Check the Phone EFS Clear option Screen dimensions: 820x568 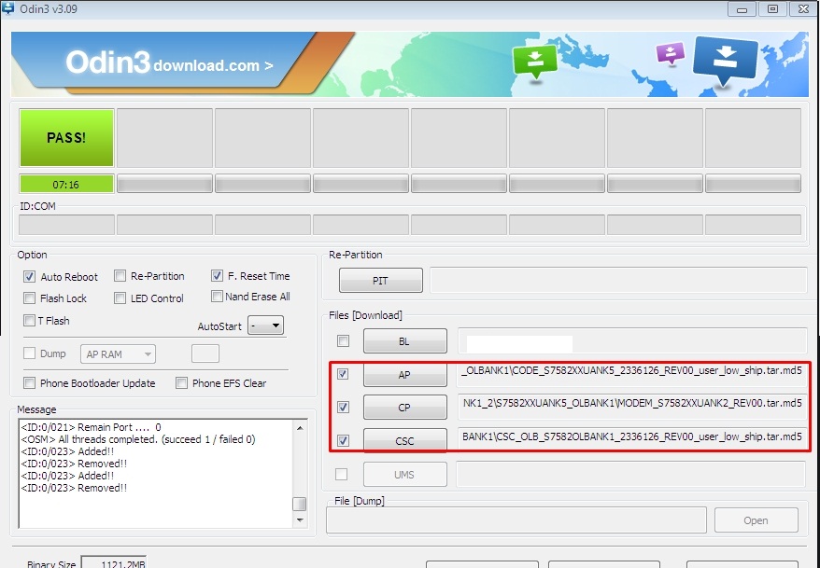pyautogui.click(x=181, y=383)
